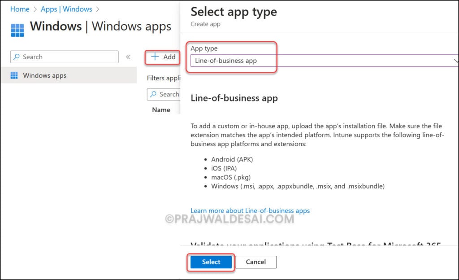Sort by the Name column header
This screenshot has height=280, width=459.
[x=161, y=110]
